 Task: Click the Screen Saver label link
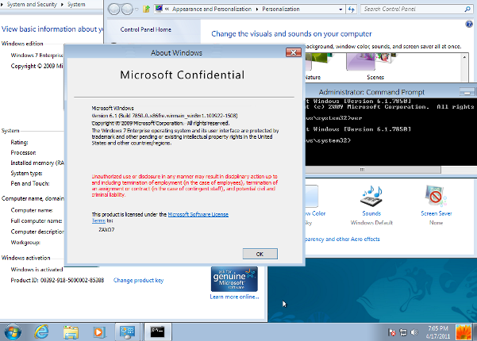[x=437, y=213]
